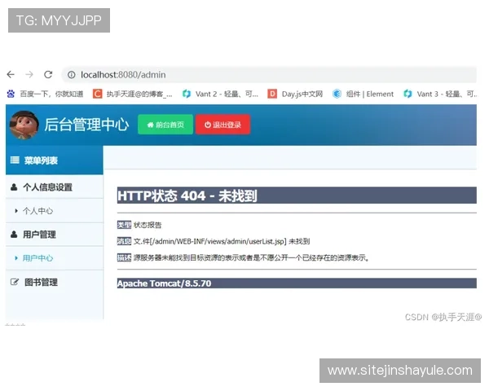This screenshot has width=489, height=391.
Task: Click the userList.jsp not found message
Action: point(222,241)
